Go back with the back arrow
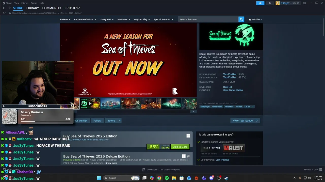 pyautogui.click(x=4, y=8)
